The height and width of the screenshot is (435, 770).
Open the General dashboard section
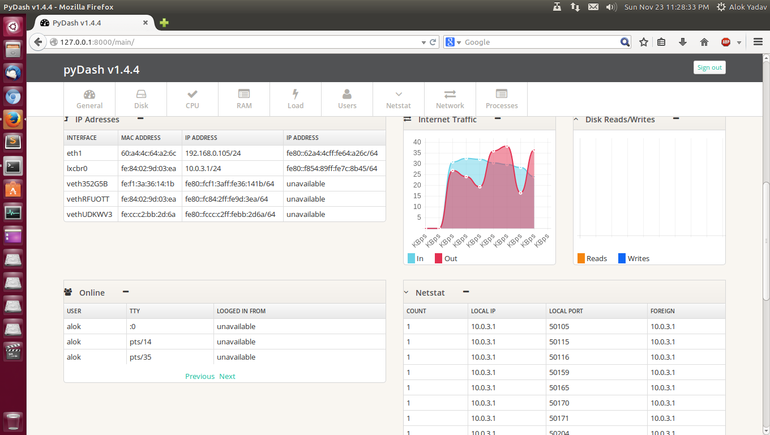click(x=89, y=99)
